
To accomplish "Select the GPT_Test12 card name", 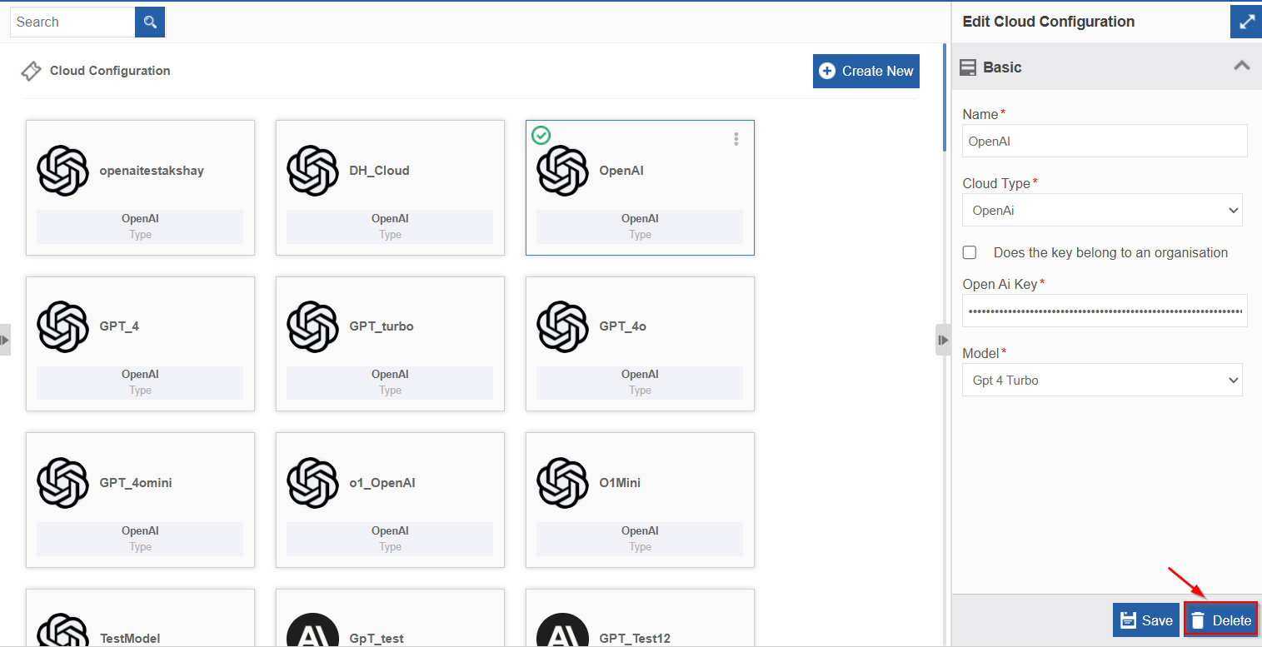I will (635, 639).
